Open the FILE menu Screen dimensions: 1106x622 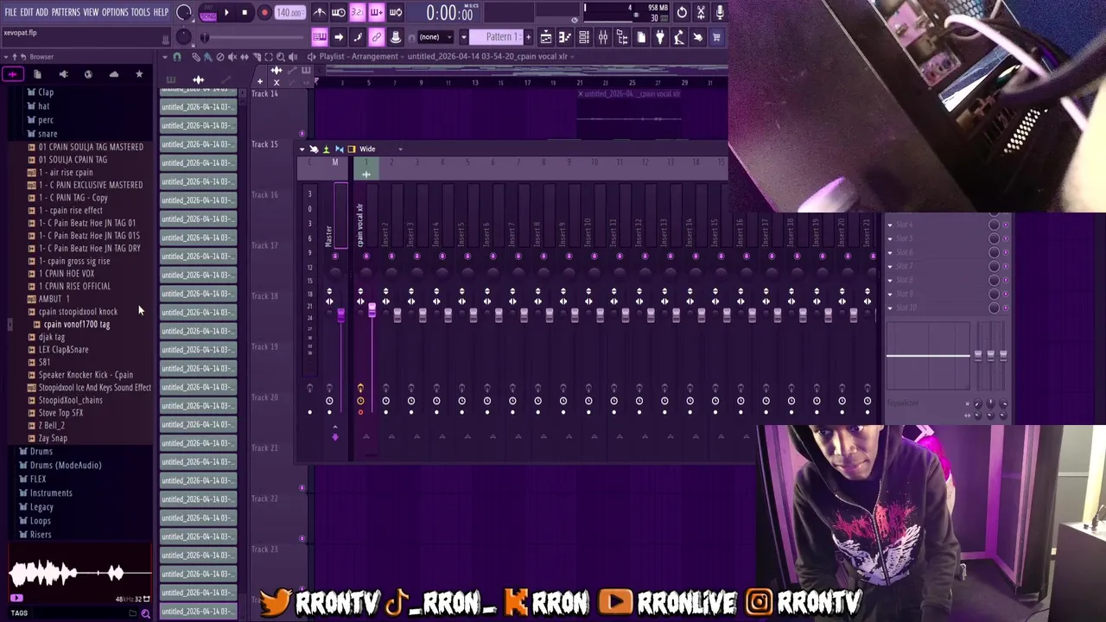click(10, 12)
